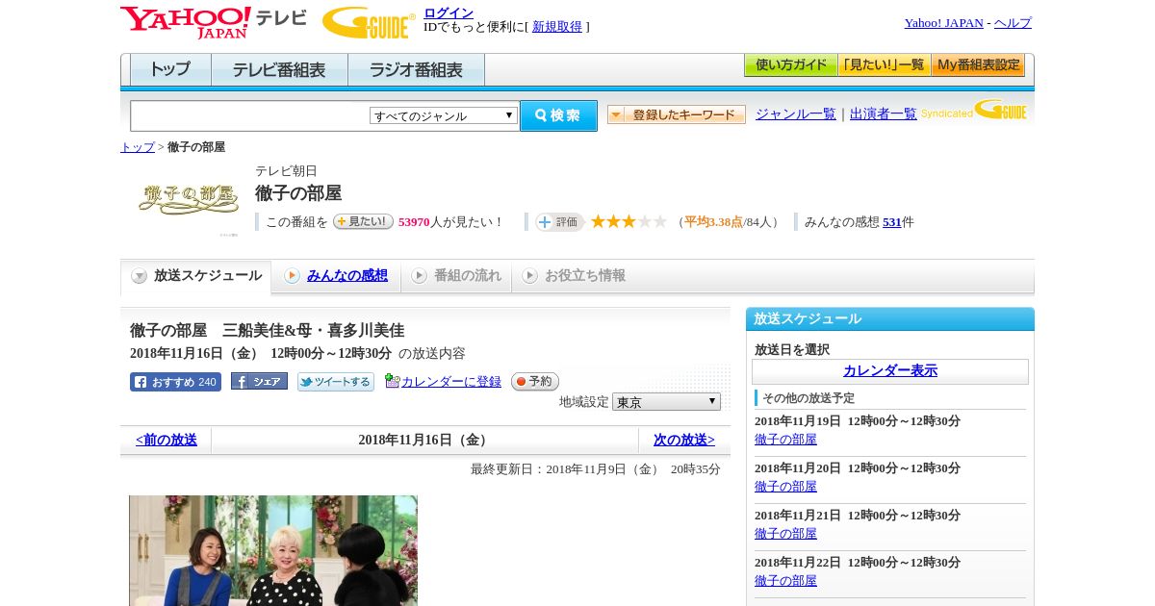Open My番組表設定 button
The width and height of the screenshot is (1155, 606).
[x=978, y=65]
